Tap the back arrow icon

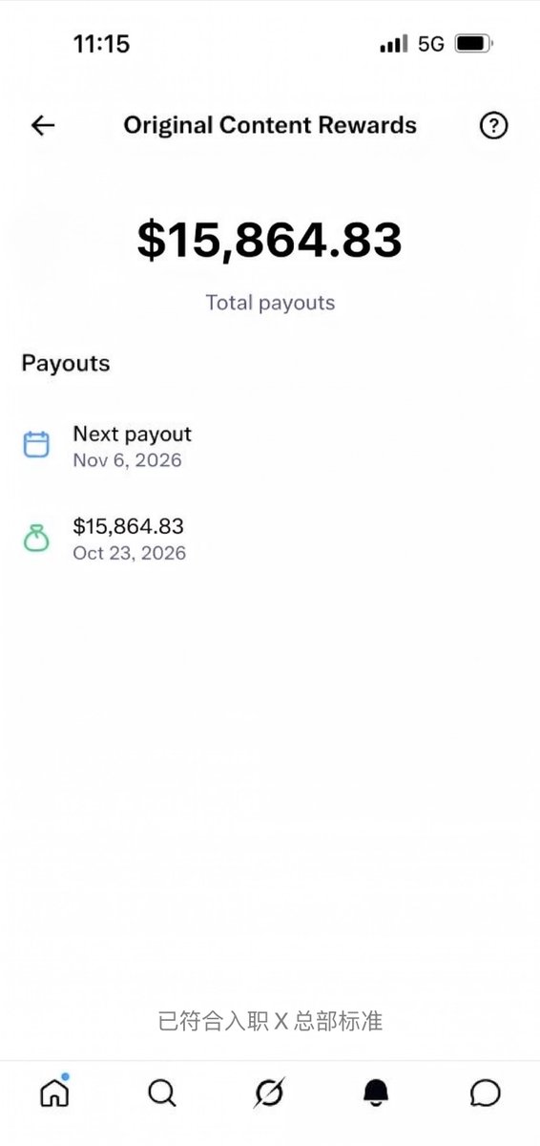click(43, 125)
